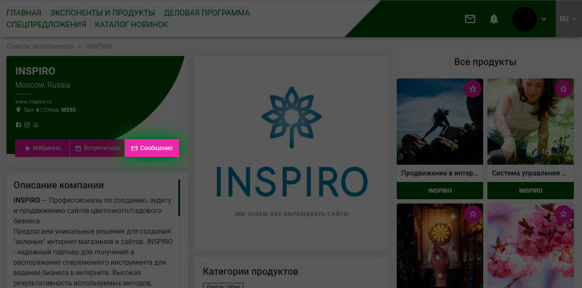Open the pink blossoms product thumbnail

point(530,246)
